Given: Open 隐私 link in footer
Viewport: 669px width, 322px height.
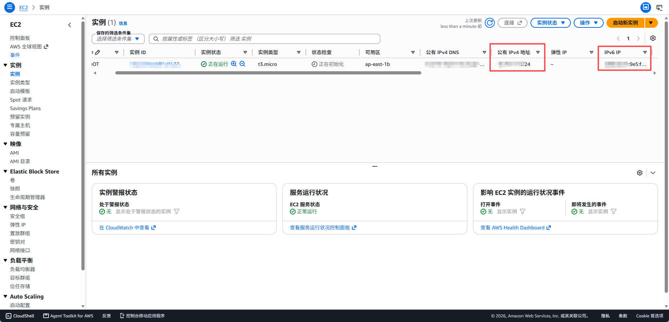Looking at the screenshot, I should (605, 316).
